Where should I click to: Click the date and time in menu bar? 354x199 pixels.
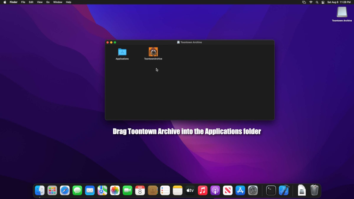(x=339, y=2)
